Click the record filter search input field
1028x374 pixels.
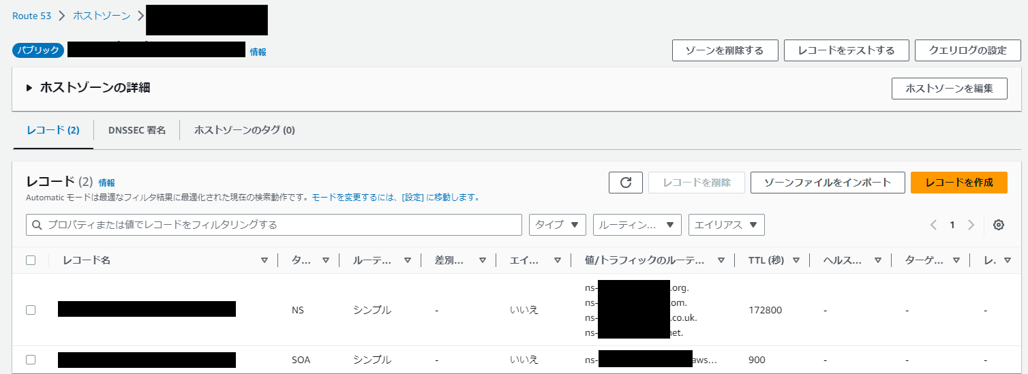click(x=279, y=225)
